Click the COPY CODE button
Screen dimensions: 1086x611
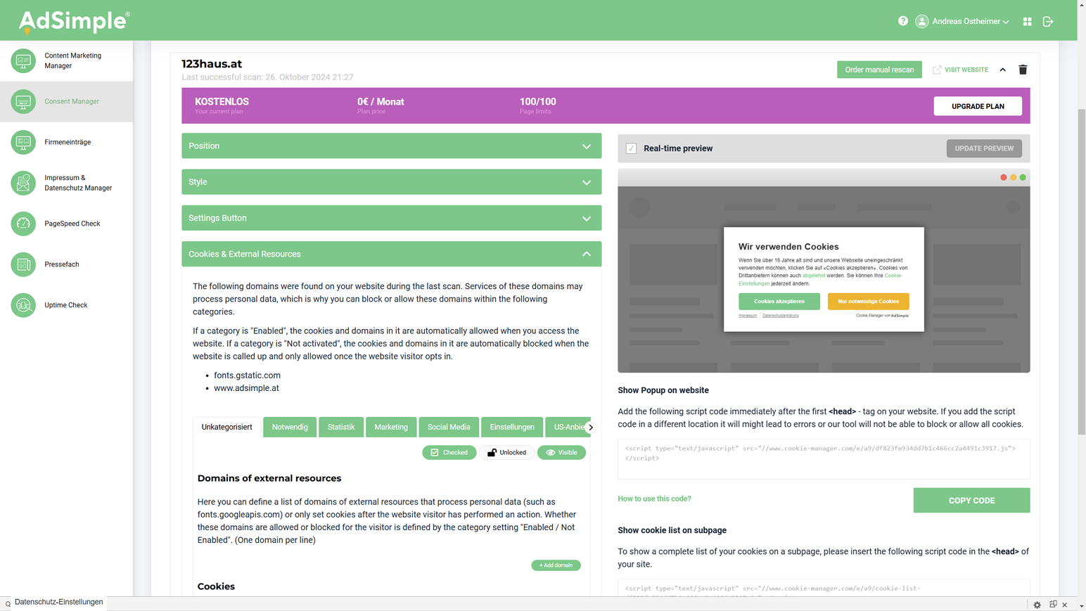971,501
